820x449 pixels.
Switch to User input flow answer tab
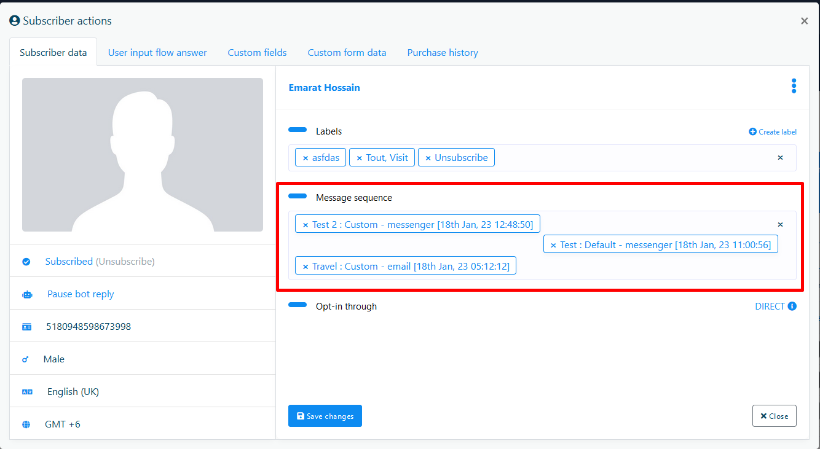click(x=157, y=53)
